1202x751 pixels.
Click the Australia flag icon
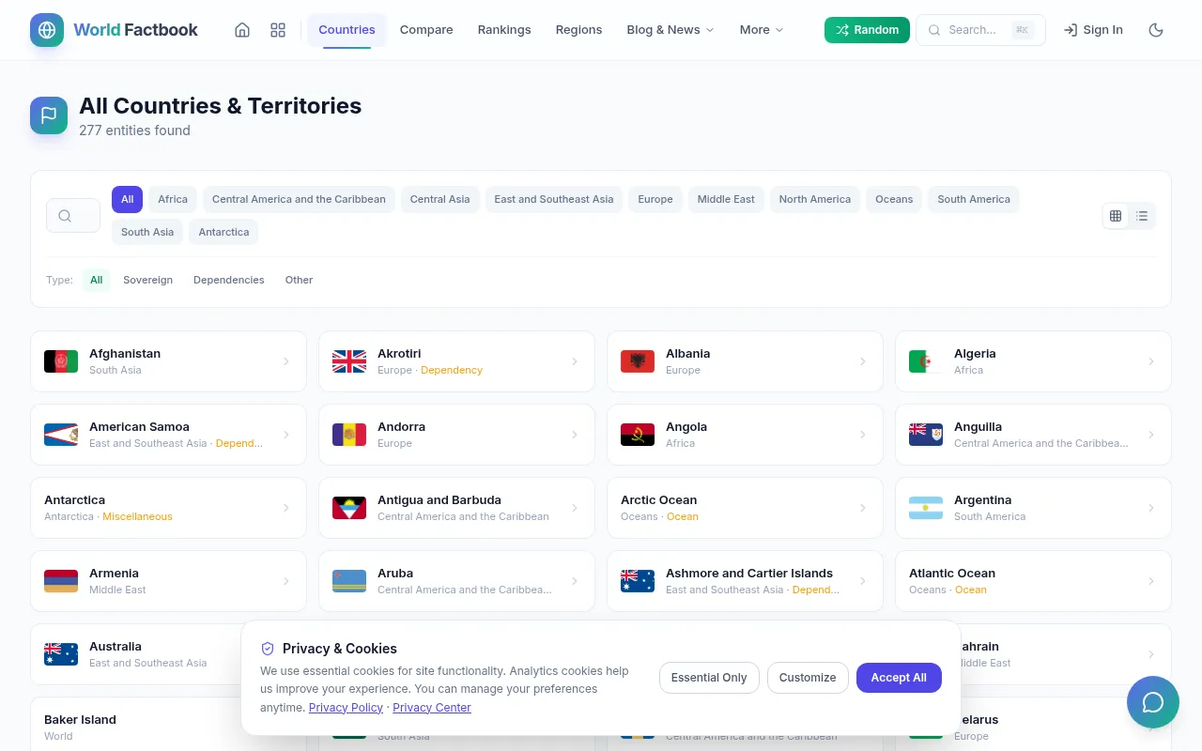coord(61,654)
